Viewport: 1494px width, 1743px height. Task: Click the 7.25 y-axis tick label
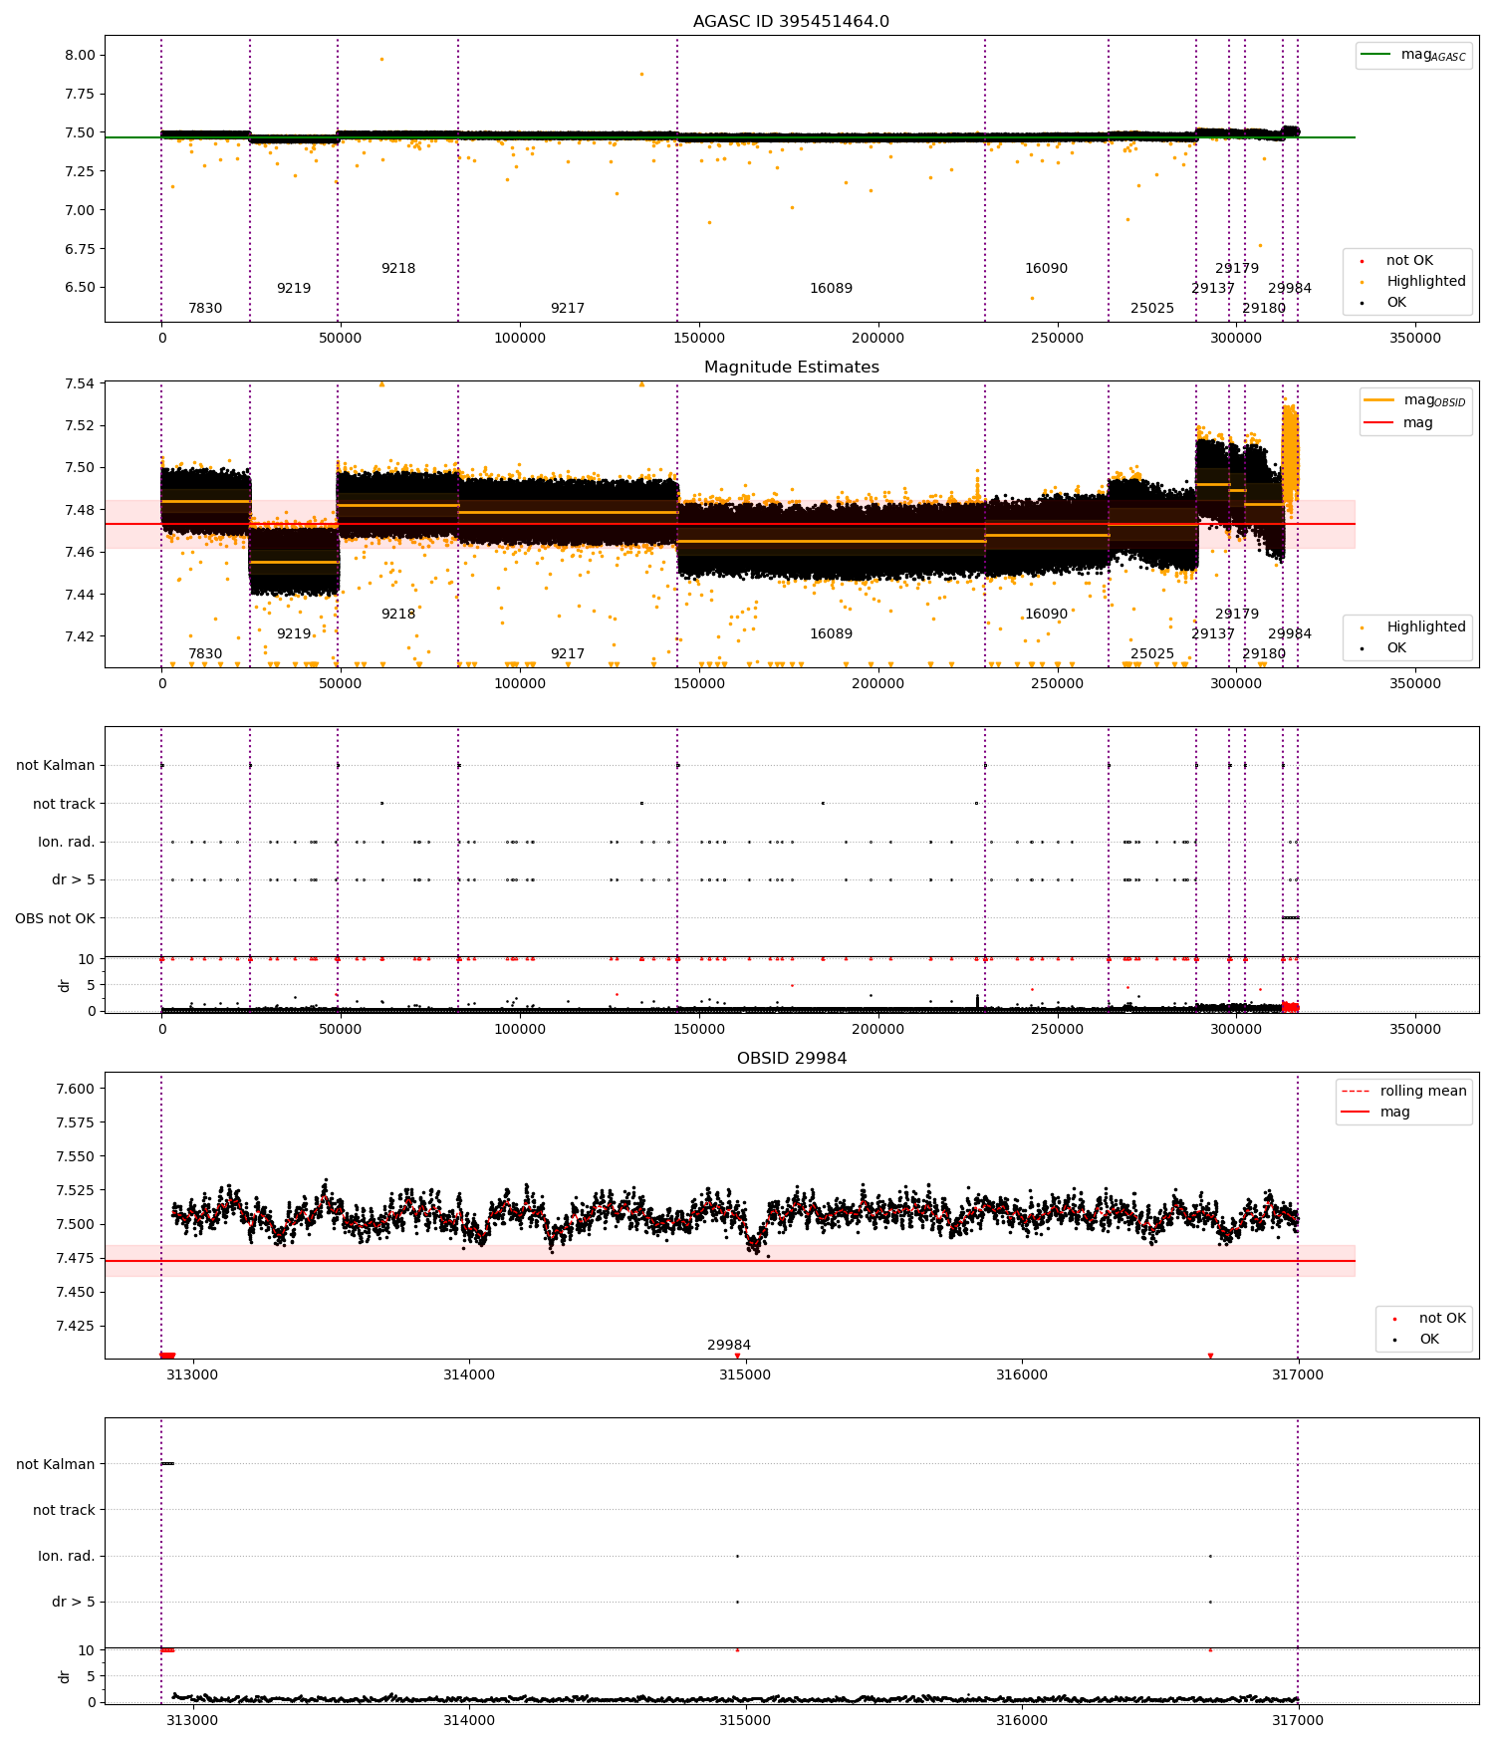click(x=79, y=171)
